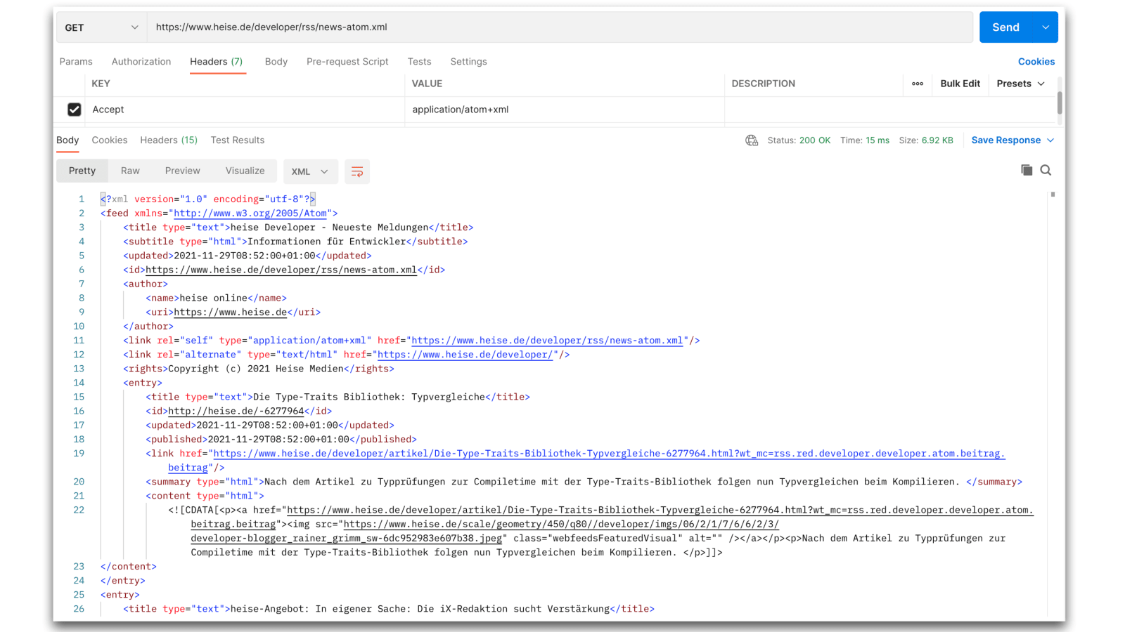Switch to the Params tab
Screen dimensions: 1125x632
76,62
